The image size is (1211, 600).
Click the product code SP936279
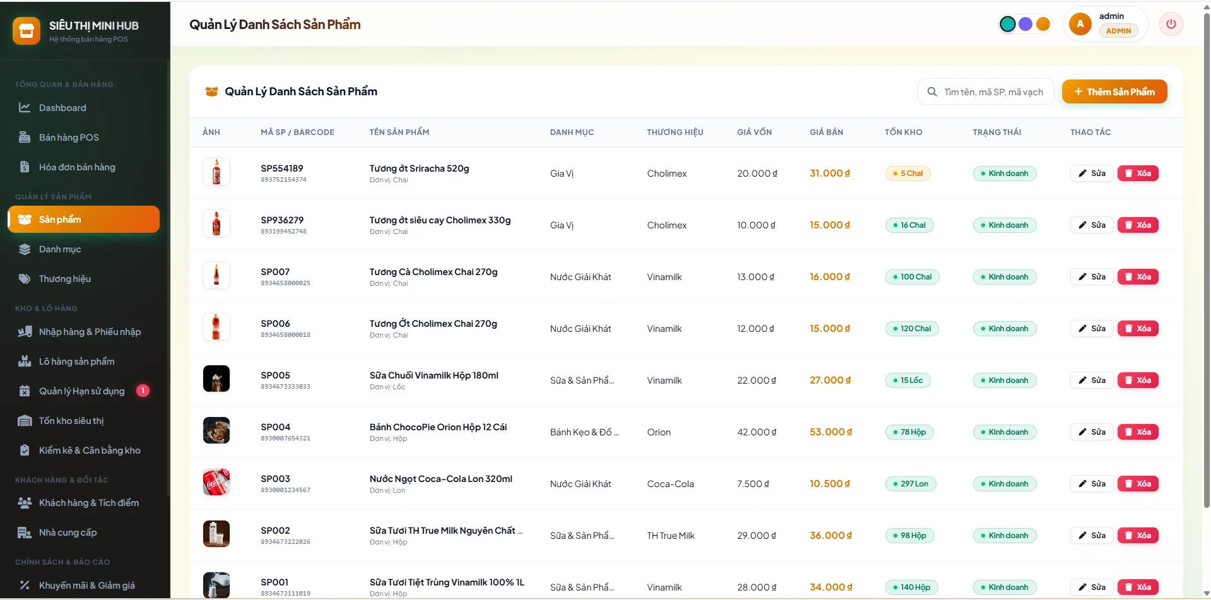[x=282, y=220]
